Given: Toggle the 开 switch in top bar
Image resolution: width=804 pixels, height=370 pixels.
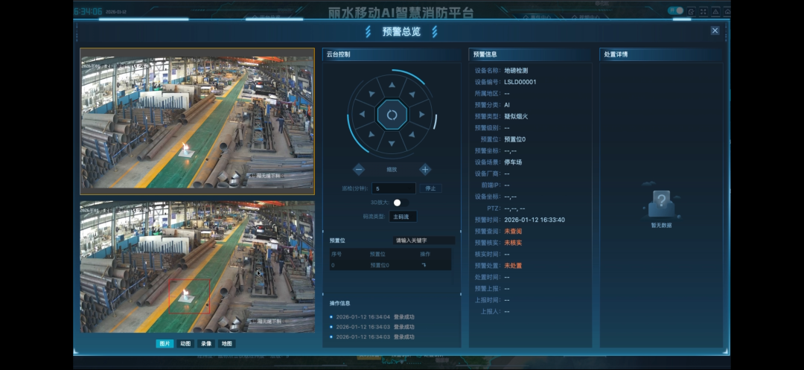Looking at the screenshot, I should click(x=675, y=10).
